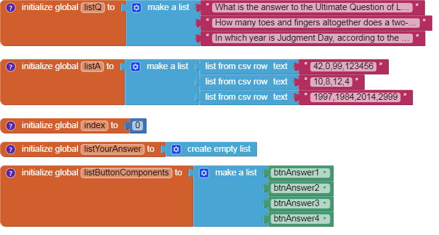Select the 1997,1984,2014,2999 text field
The image size is (439, 235).
[x=356, y=97]
